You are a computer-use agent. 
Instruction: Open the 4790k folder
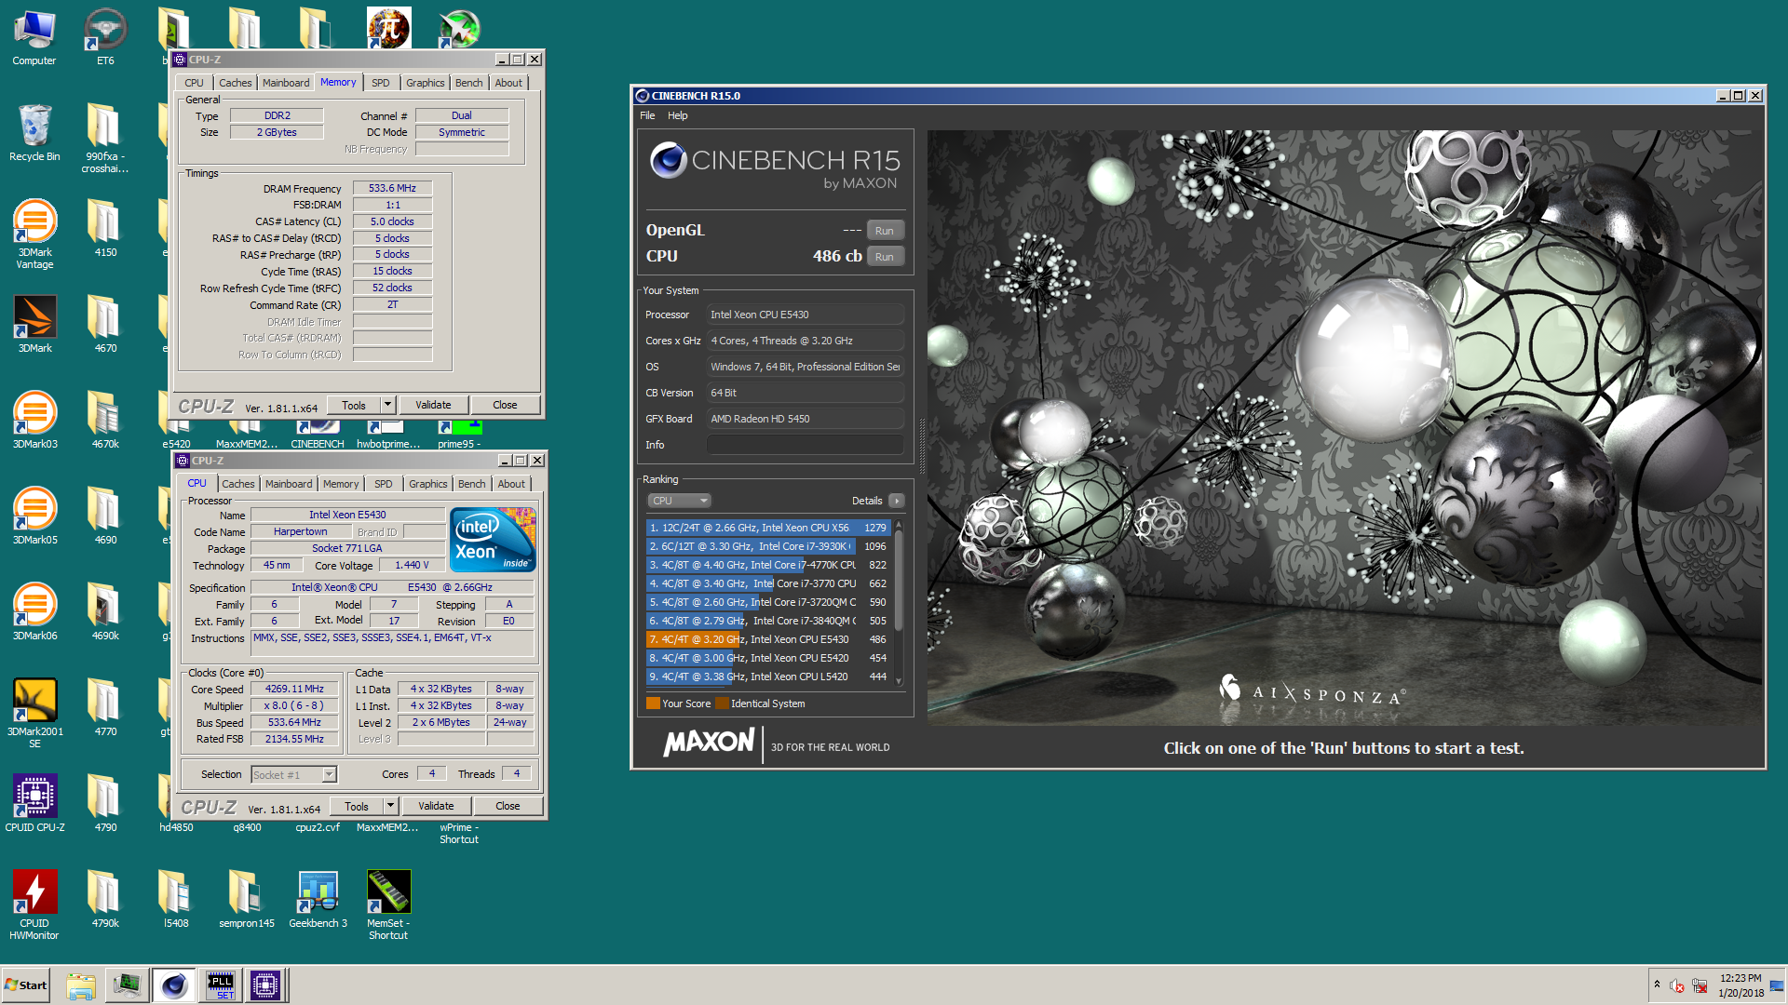105,900
